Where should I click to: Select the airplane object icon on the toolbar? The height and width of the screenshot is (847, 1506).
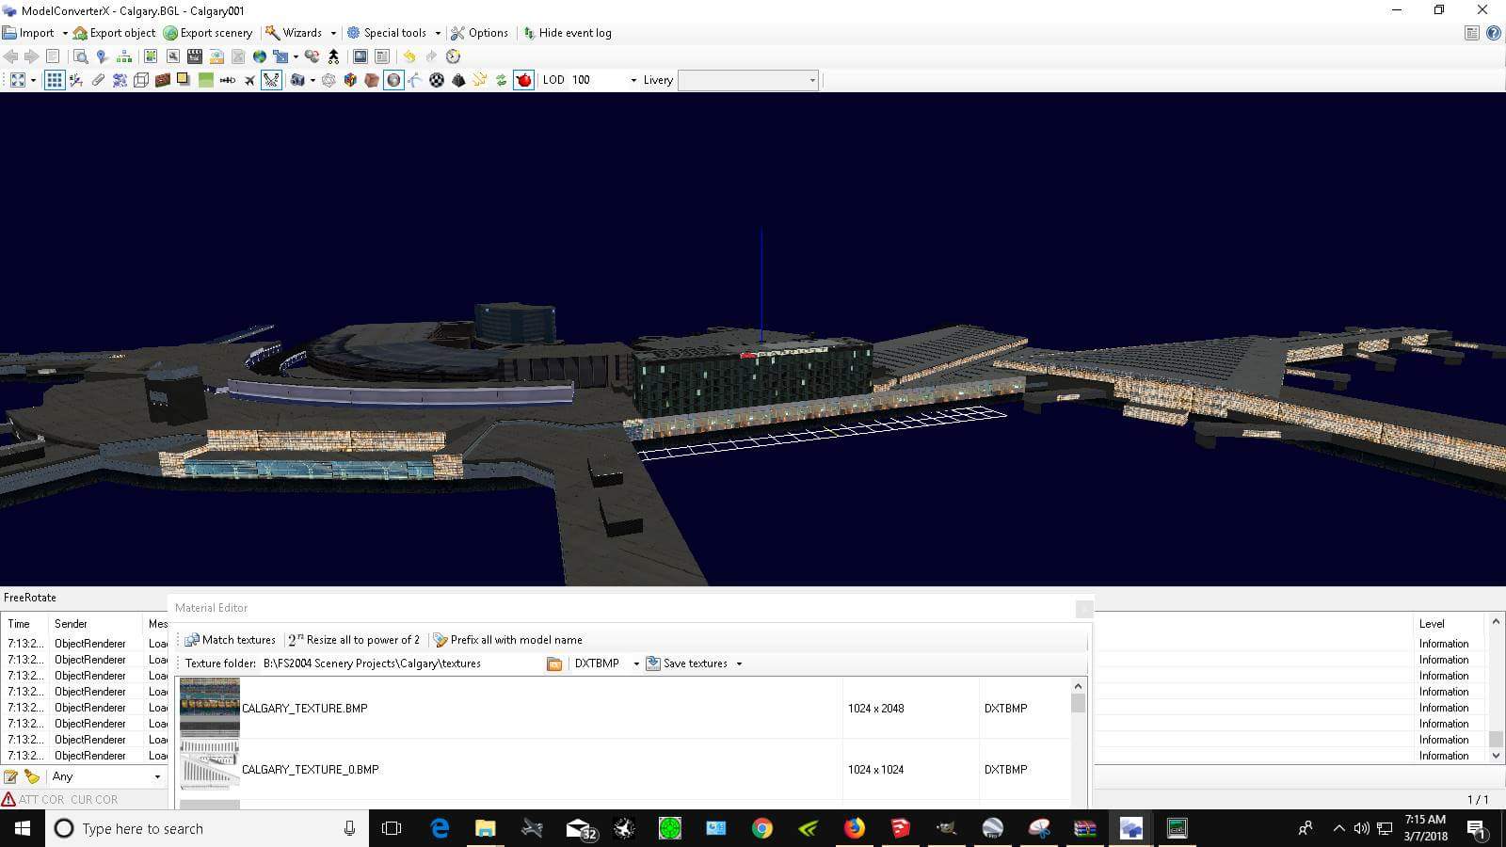pos(249,80)
